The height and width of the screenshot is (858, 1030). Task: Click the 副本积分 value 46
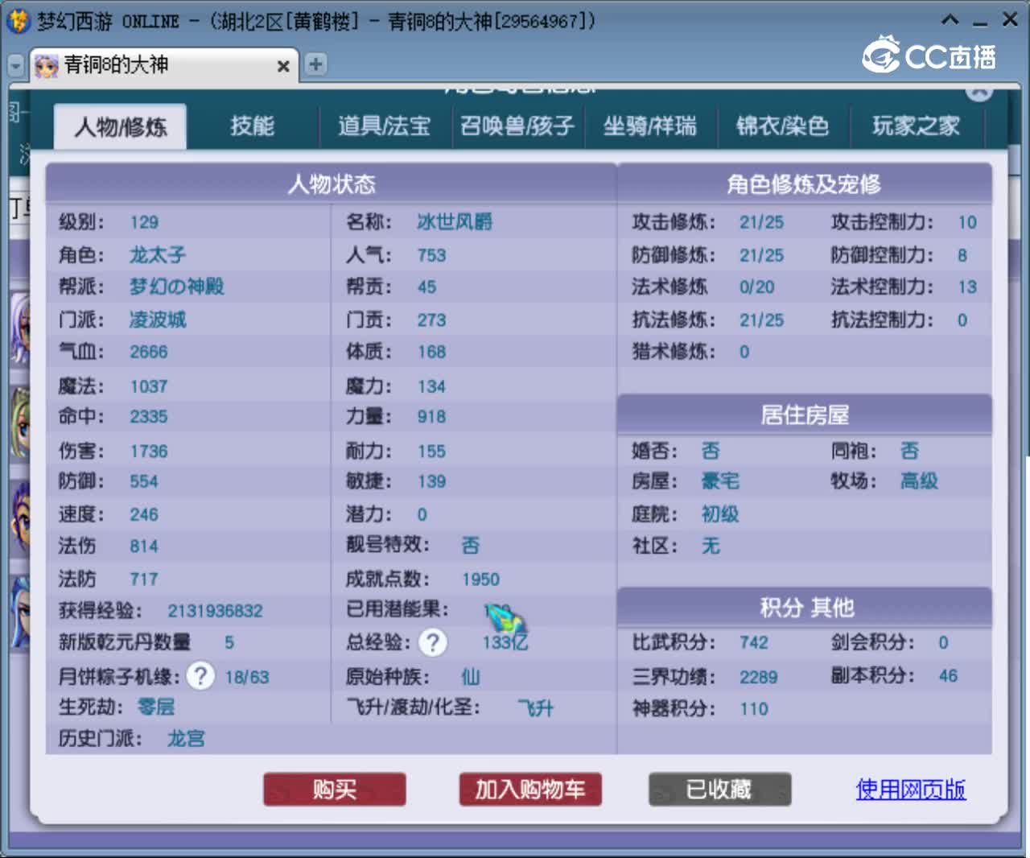[x=948, y=675]
